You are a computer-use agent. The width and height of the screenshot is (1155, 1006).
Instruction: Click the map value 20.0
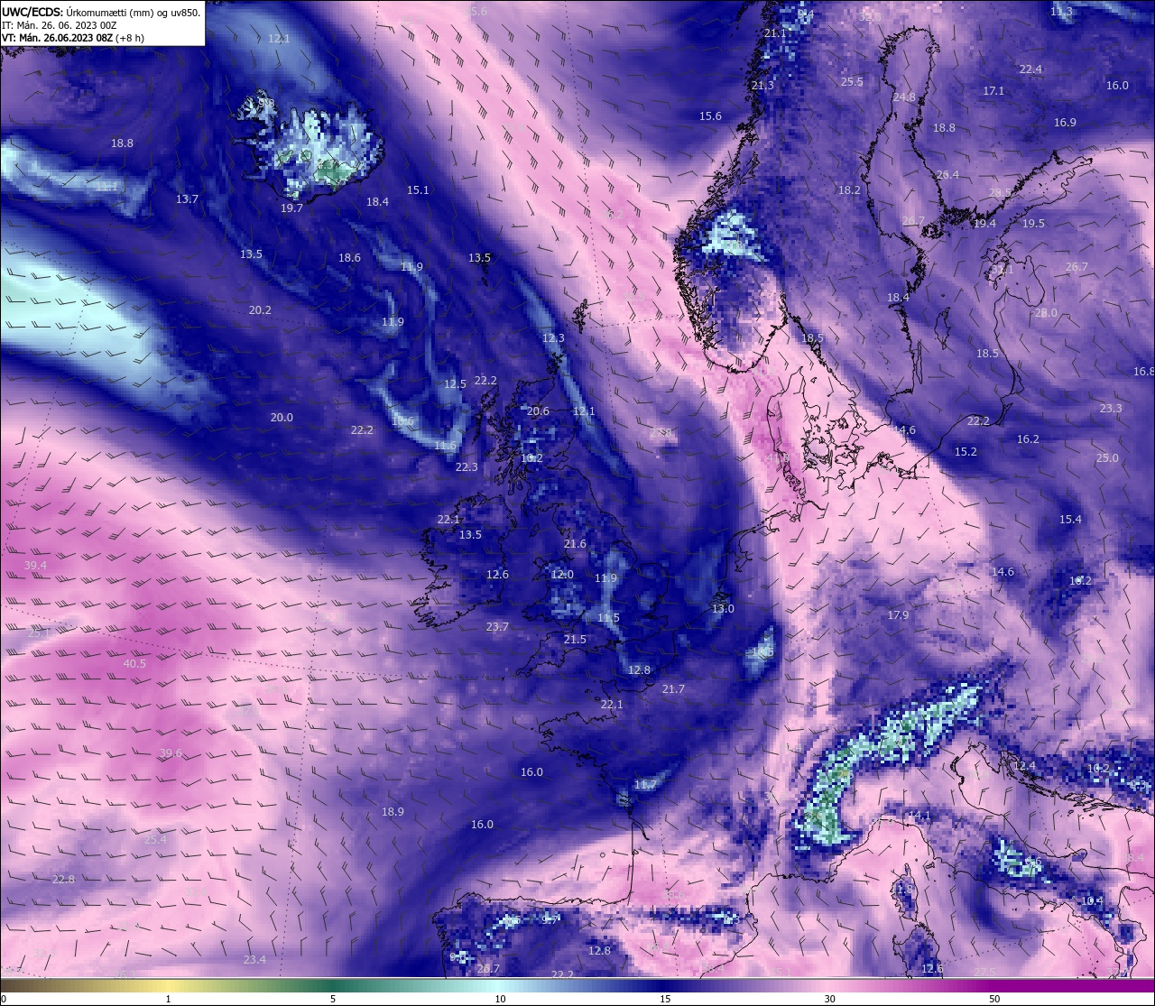pyautogui.click(x=282, y=417)
